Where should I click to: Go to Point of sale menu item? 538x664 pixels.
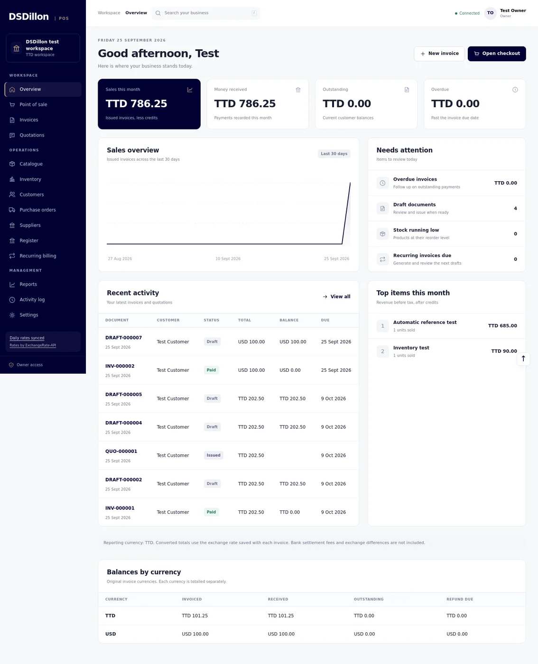43,105
